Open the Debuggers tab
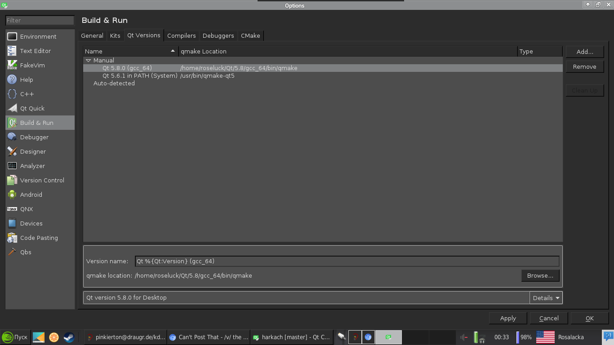Image resolution: width=614 pixels, height=345 pixels. click(x=218, y=35)
